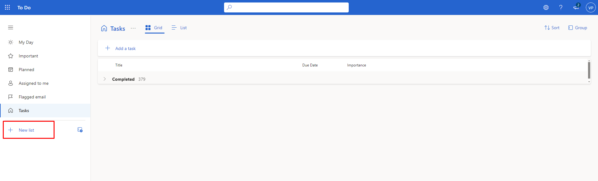Viewport: 598px width, 181px height.
Task: Click the Group icon beside the Group label
Action: click(x=571, y=28)
